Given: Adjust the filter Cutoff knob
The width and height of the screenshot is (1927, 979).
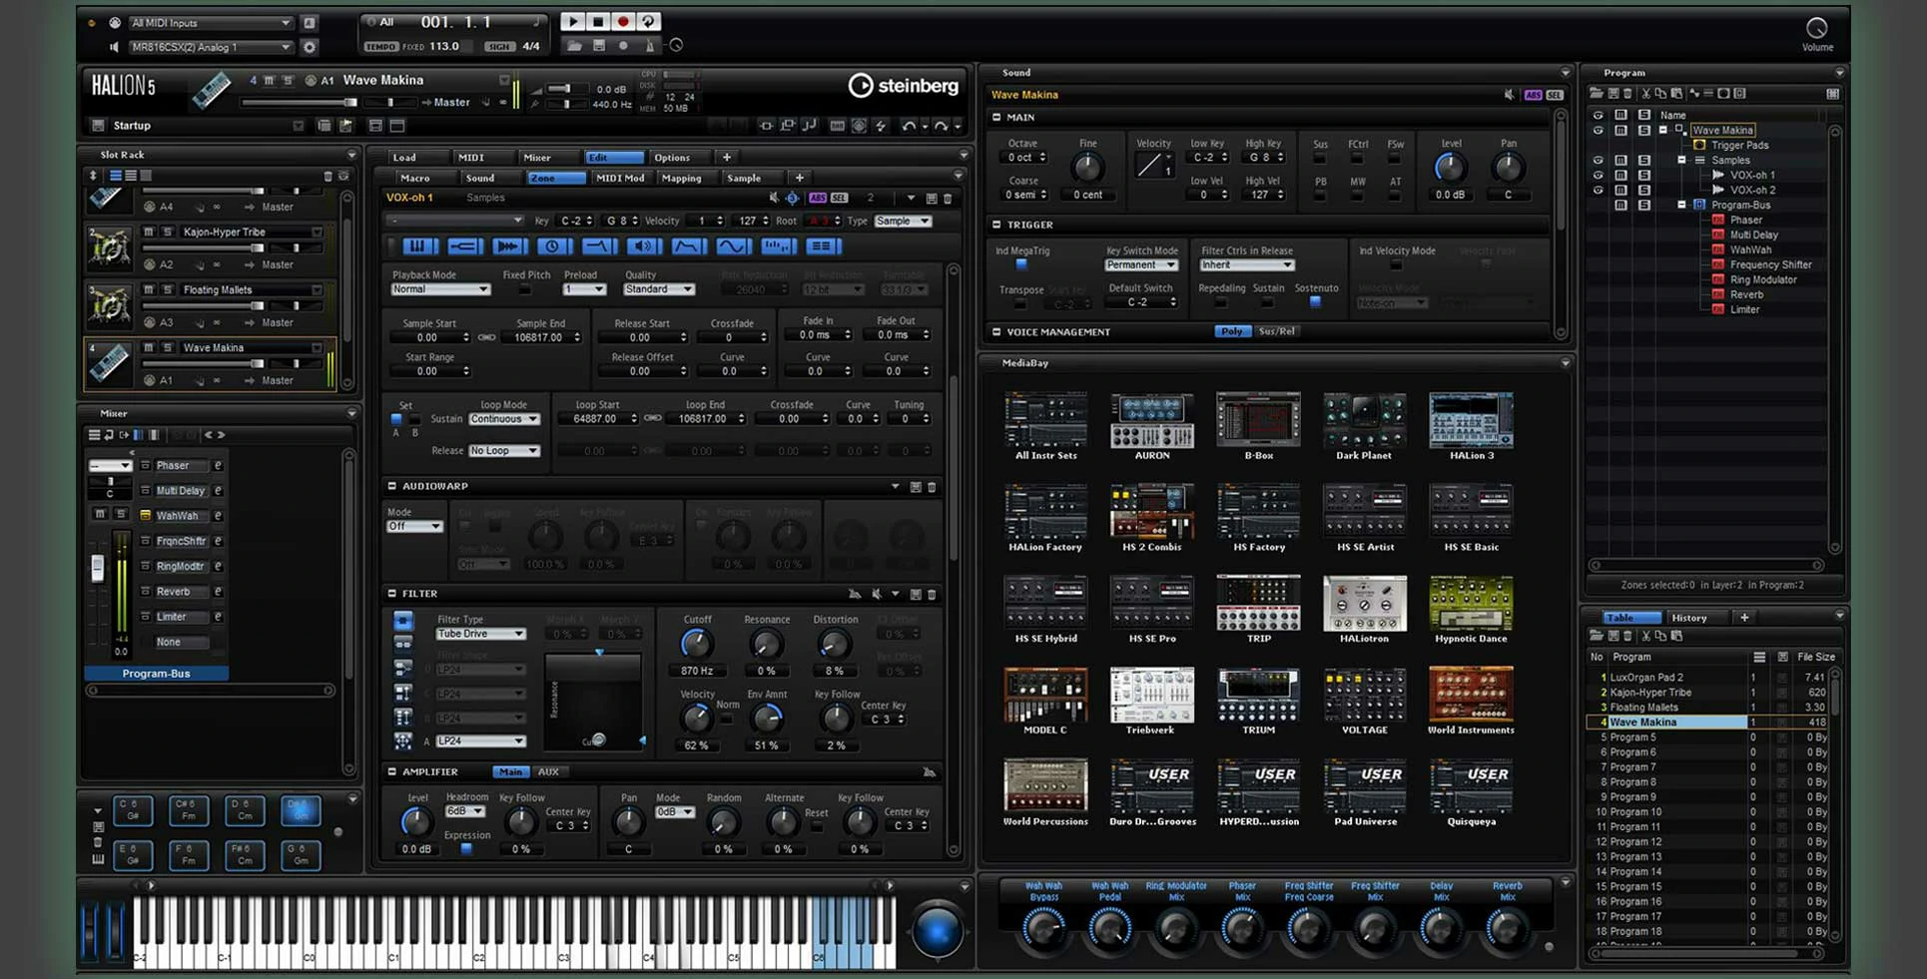Looking at the screenshot, I should click(x=697, y=644).
